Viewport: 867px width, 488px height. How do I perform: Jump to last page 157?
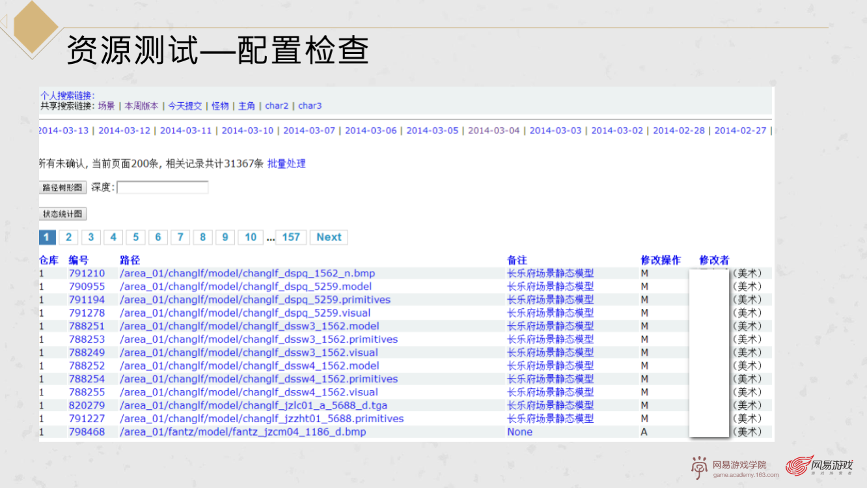[x=291, y=237]
